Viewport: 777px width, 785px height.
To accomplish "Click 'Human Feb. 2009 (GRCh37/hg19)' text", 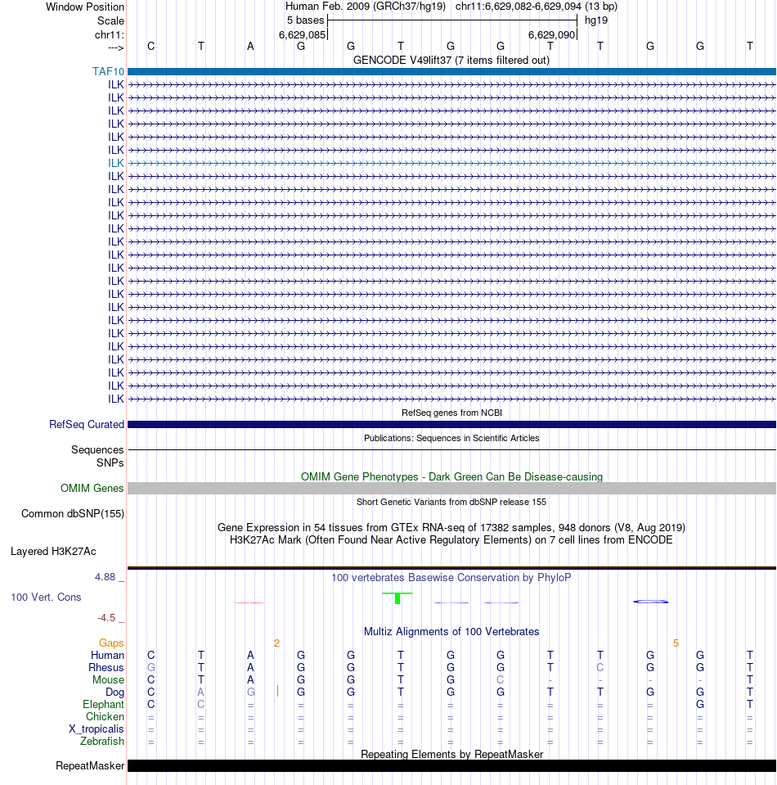I will point(366,7).
